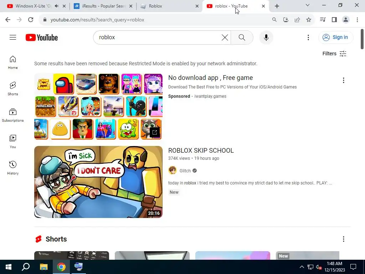Click the address bar URL
Image resolution: width=365 pixels, height=274 pixels.
[x=97, y=20]
